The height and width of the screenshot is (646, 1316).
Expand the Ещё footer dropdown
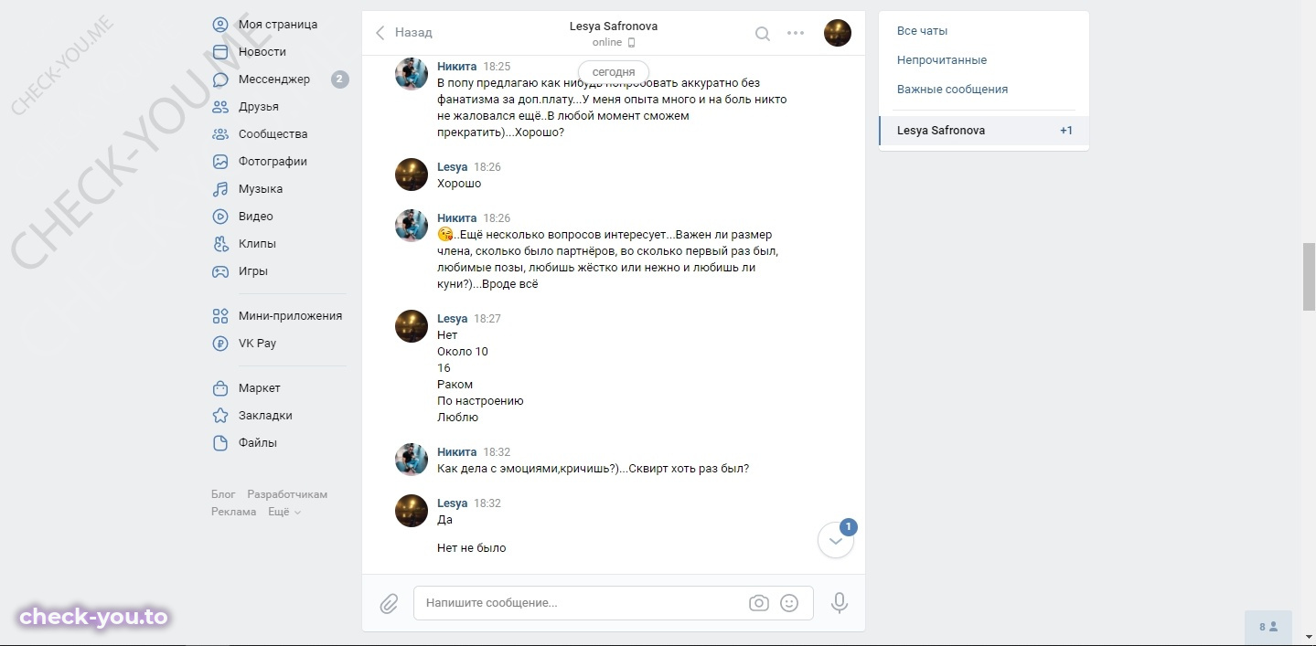point(284,512)
